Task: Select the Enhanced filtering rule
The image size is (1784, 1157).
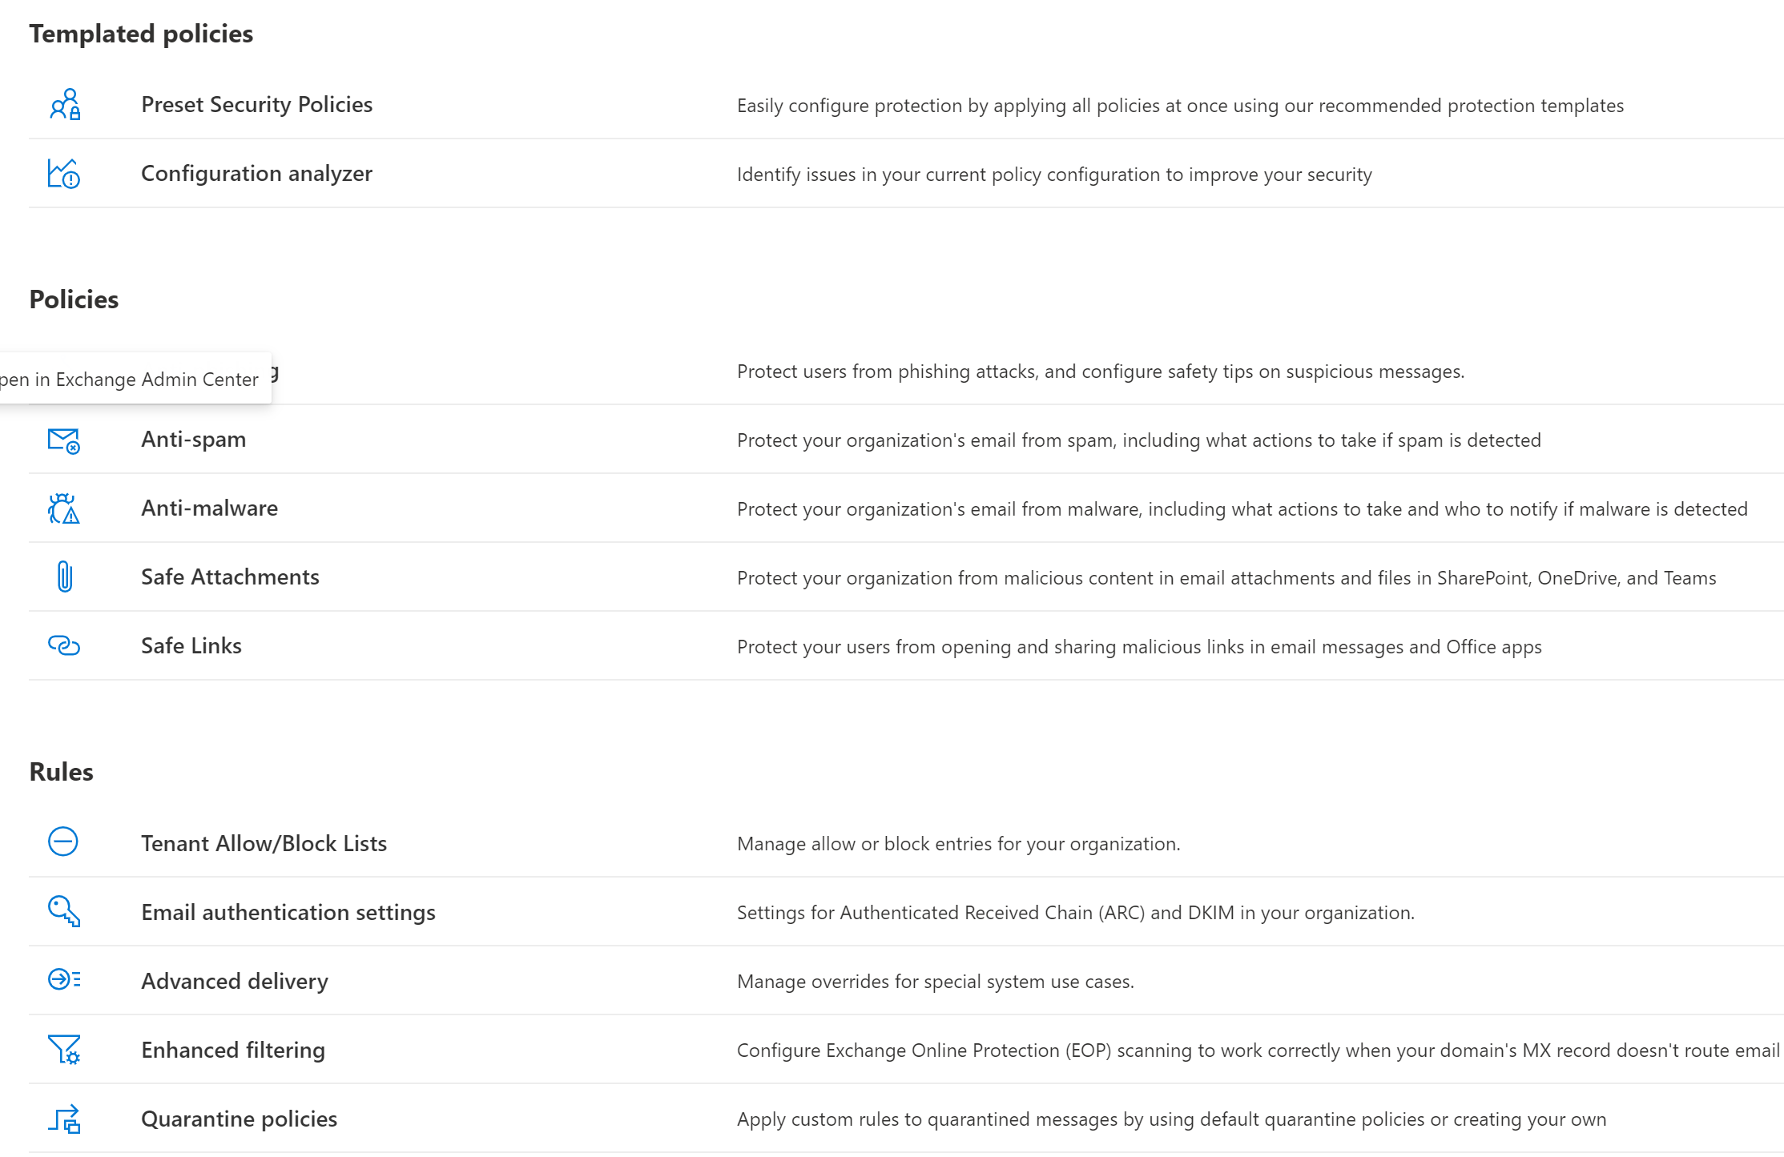Action: pyautogui.click(x=233, y=1051)
